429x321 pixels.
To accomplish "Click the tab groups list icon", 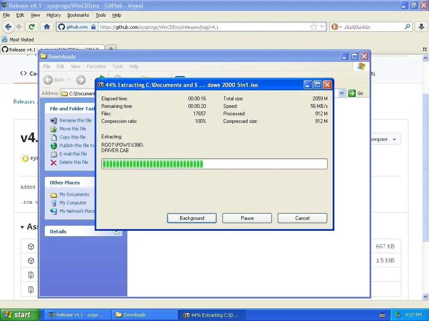I will [x=425, y=49].
